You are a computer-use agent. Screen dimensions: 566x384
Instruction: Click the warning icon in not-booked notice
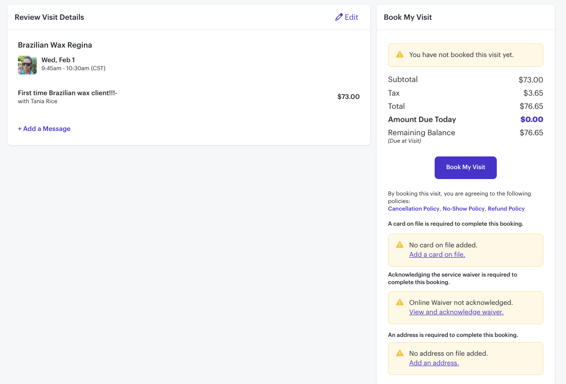coord(400,55)
